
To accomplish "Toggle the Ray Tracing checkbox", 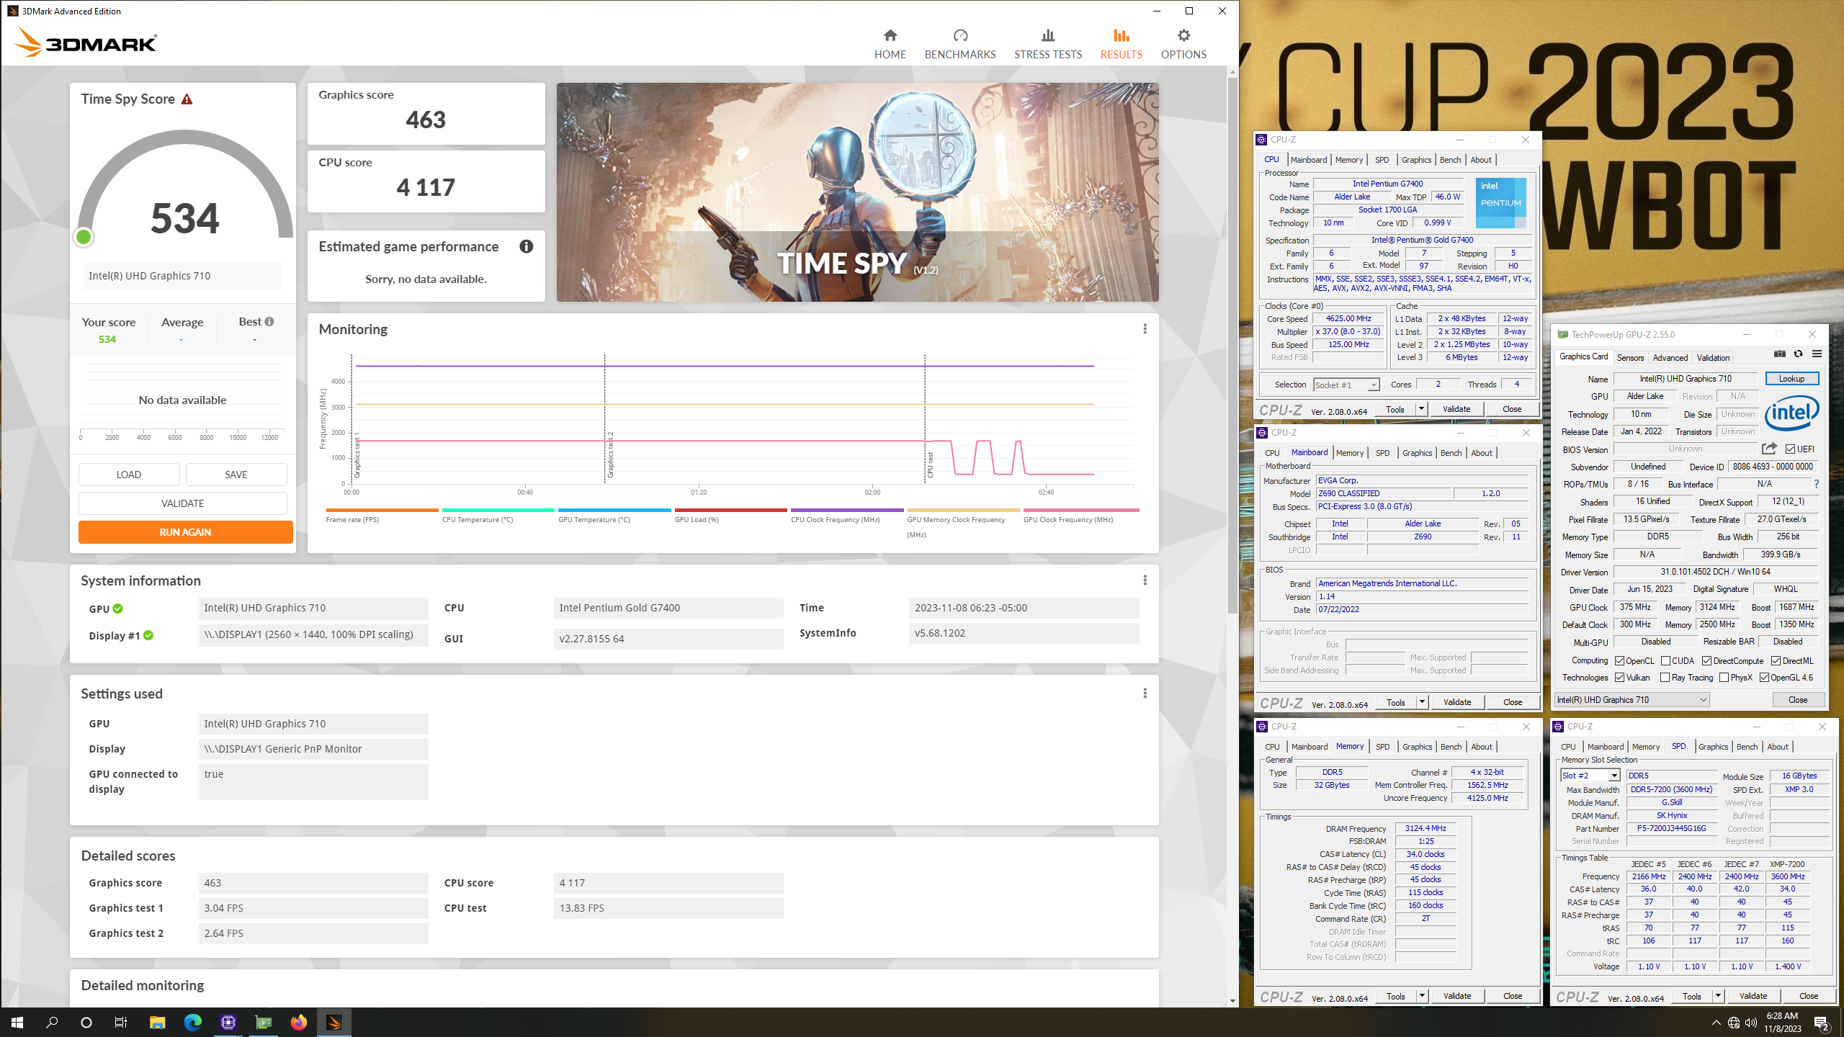I will click(x=1665, y=678).
